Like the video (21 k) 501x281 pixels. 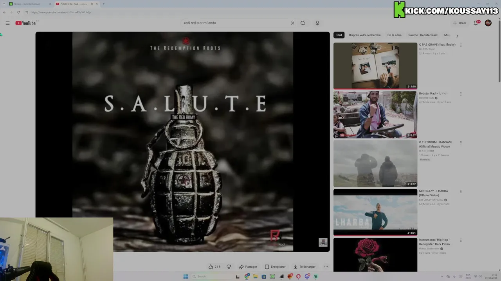214,267
